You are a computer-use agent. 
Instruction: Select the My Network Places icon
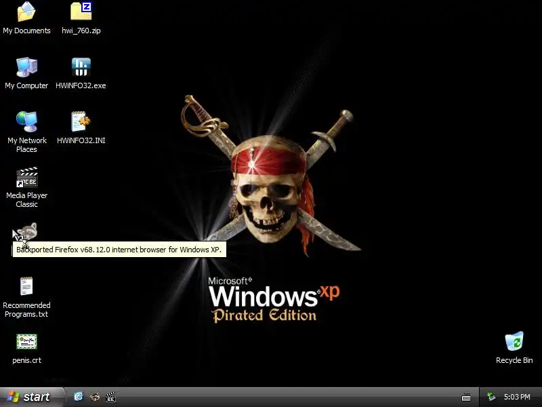click(x=26, y=121)
